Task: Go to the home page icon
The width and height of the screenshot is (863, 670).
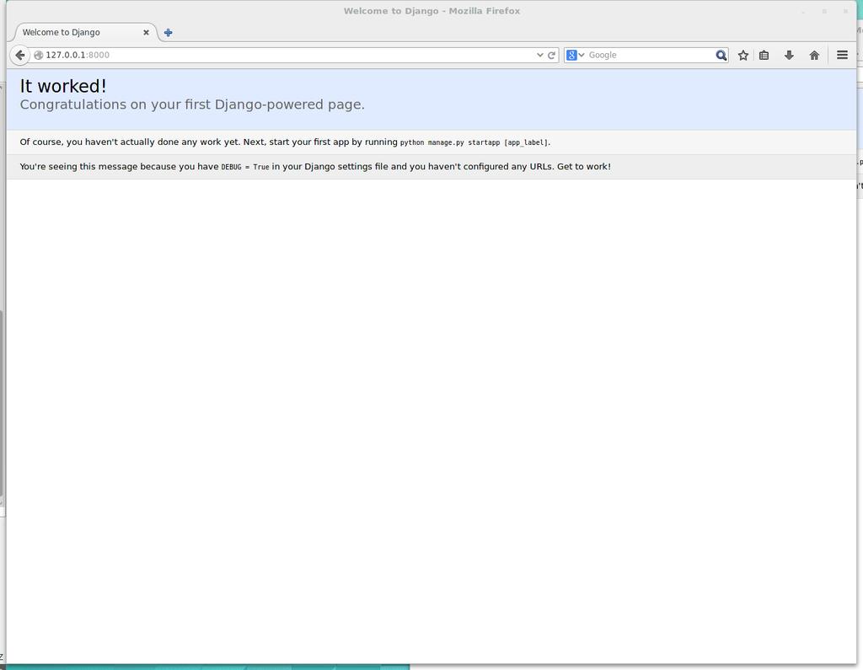Action: point(814,55)
